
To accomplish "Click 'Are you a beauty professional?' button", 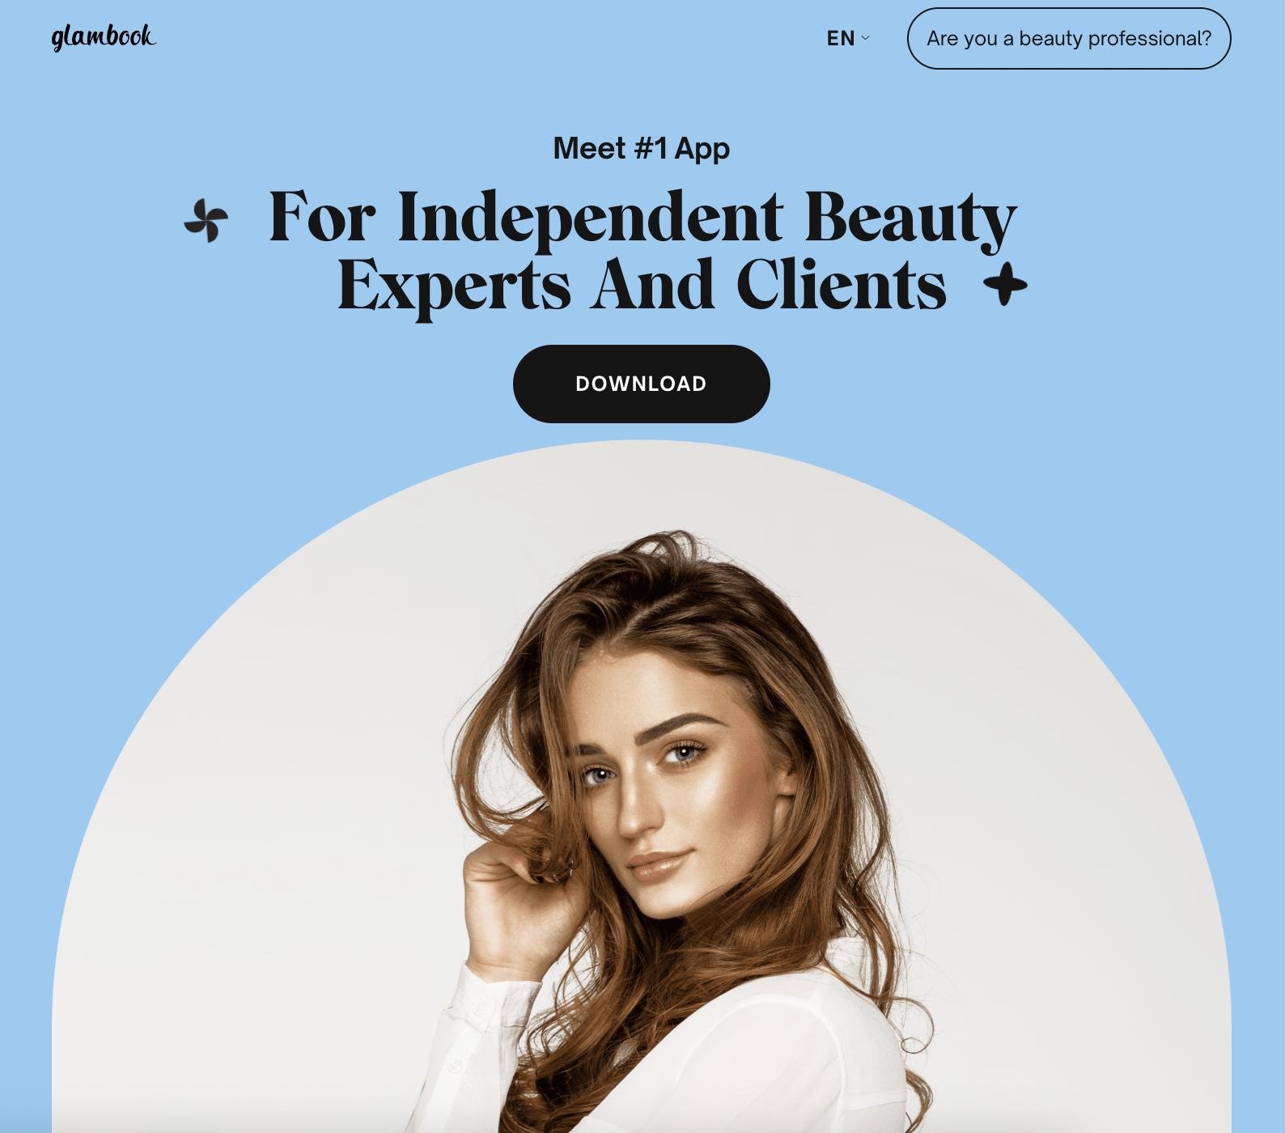I will pos(1069,38).
